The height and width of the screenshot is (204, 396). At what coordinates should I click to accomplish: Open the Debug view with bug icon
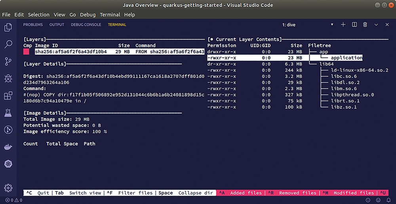tap(8, 79)
